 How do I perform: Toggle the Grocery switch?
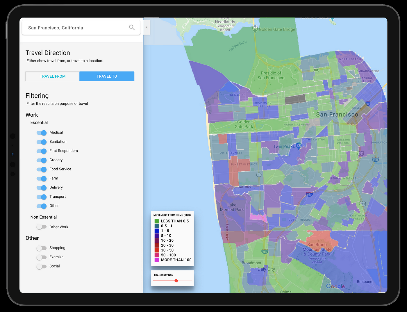42,160
